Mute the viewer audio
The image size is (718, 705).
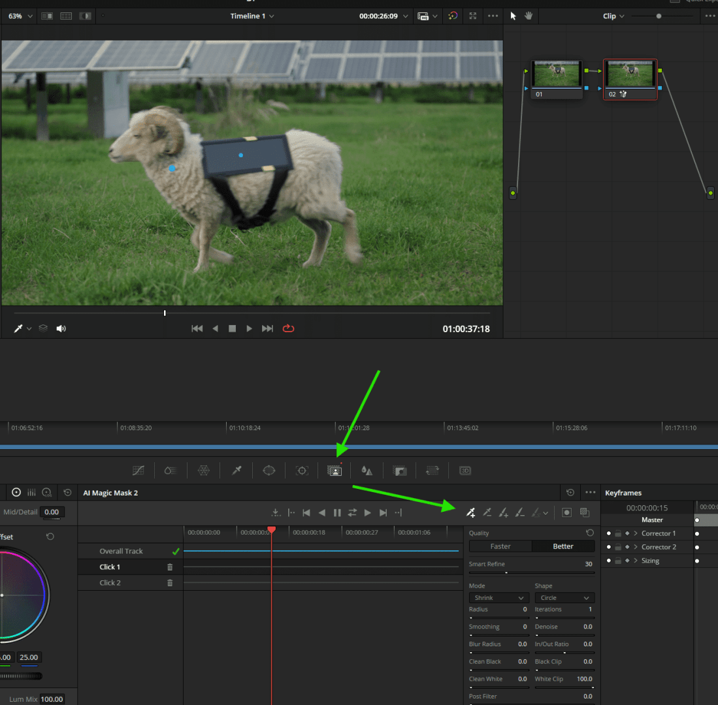(61, 328)
